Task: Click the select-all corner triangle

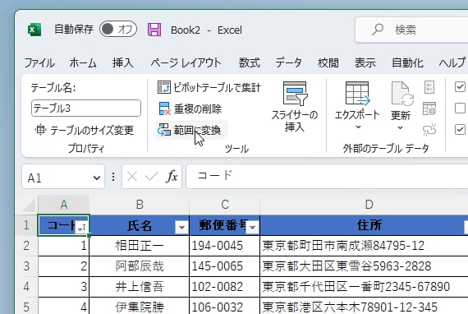Action: [29, 205]
